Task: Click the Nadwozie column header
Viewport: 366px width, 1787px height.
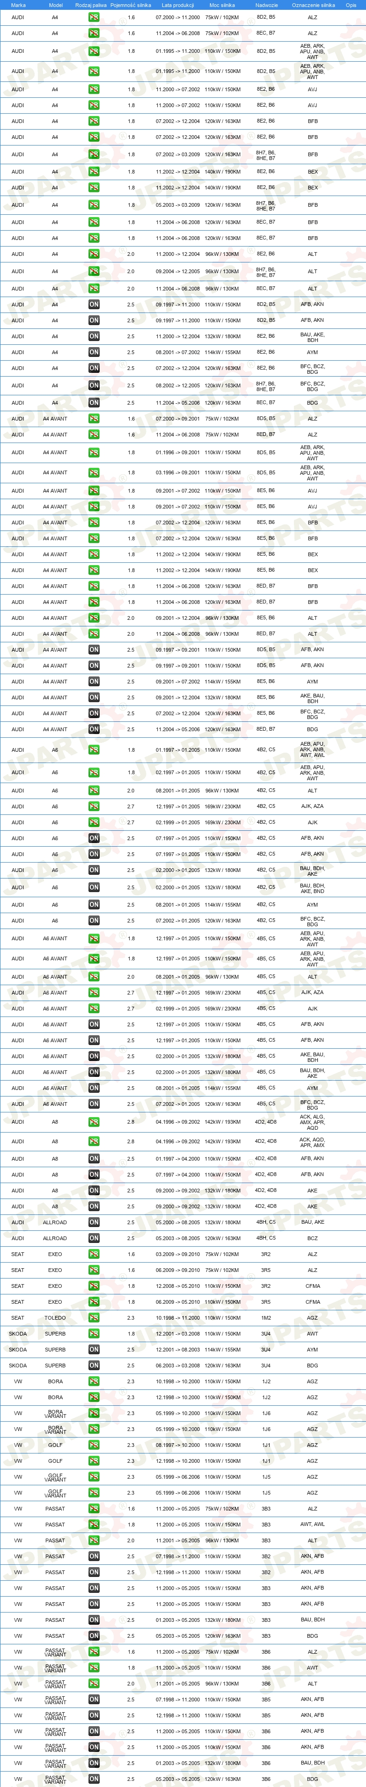Action: [x=266, y=5]
